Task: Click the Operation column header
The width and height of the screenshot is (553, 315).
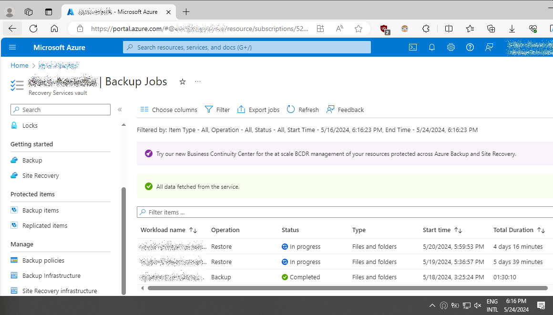Action: coord(225,230)
